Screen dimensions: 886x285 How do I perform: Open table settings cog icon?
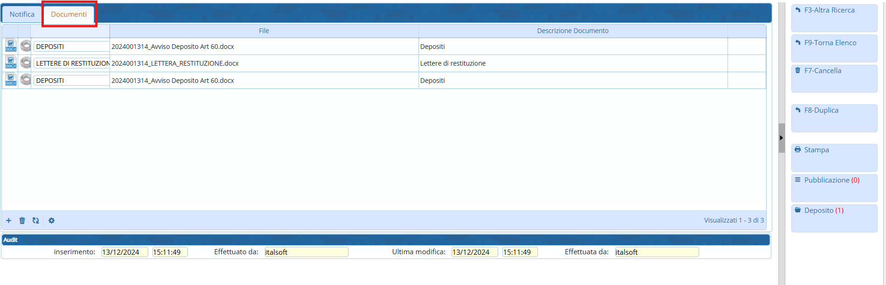click(51, 220)
